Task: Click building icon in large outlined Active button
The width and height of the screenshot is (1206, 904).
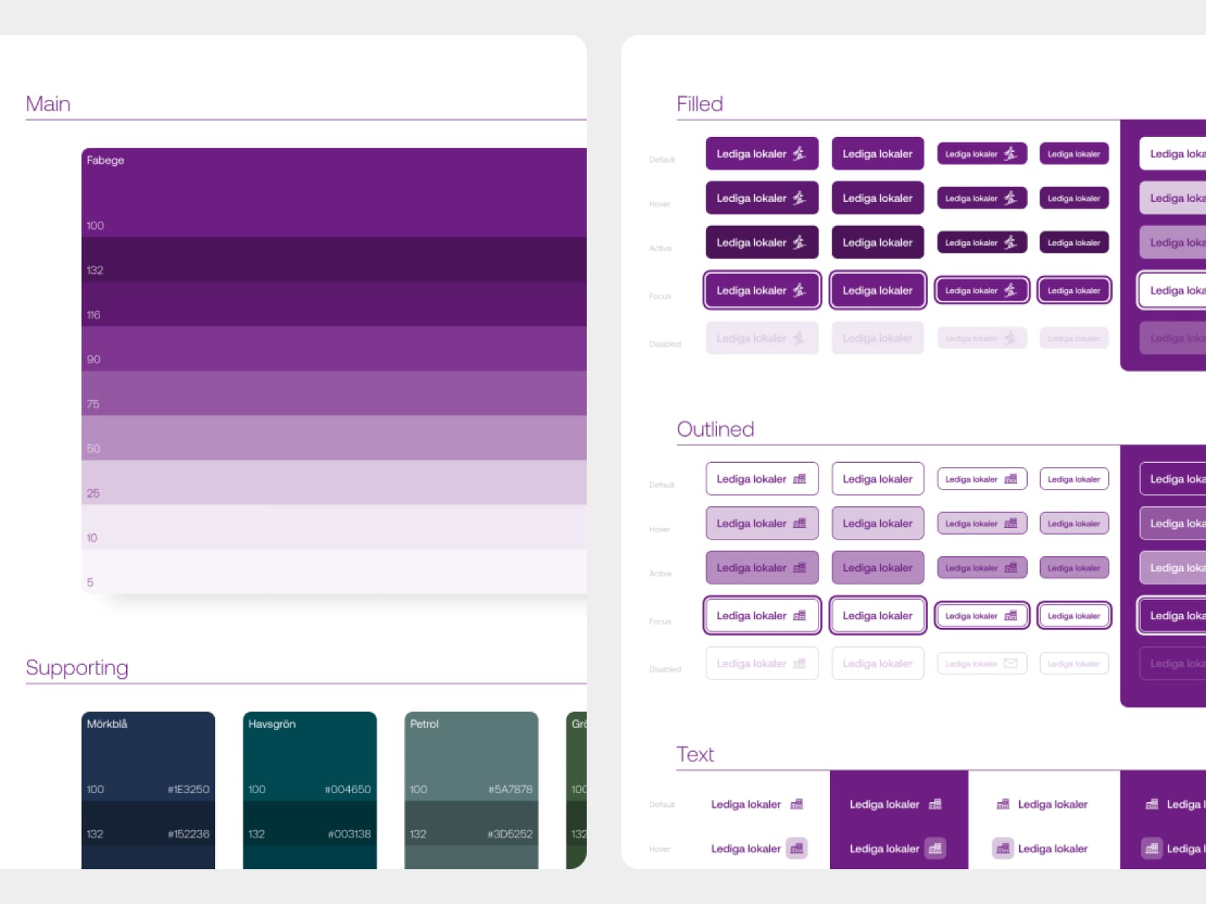Action: (x=800, y=568)
